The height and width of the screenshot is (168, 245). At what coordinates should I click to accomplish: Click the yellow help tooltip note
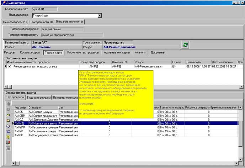(116, 94)
